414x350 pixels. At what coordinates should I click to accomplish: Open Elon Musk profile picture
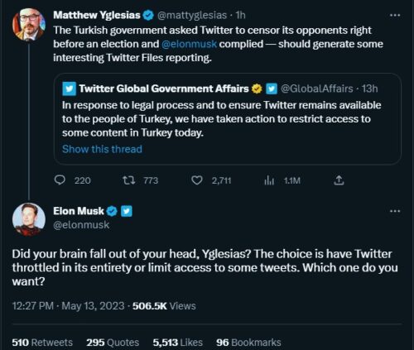29,219
